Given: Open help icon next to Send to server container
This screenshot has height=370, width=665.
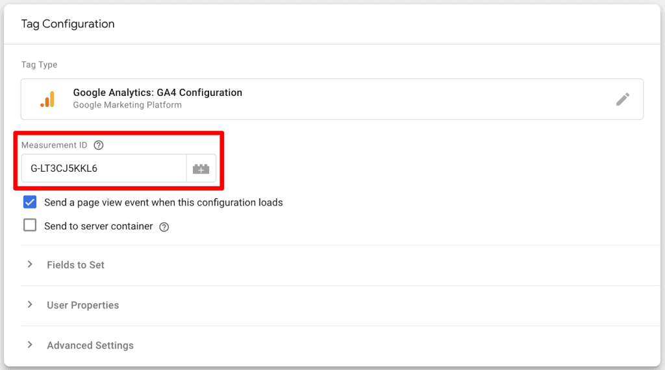Looking at the screenshot, I should coord(164,227).
